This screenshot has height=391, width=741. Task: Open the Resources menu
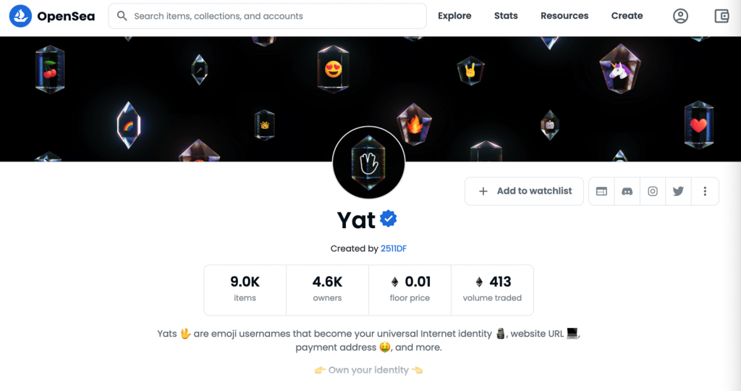click(564, 16)
